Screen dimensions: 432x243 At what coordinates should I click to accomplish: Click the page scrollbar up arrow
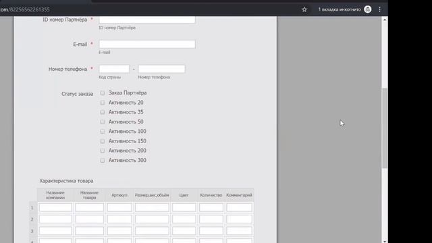pyautogui.click(x=385, y=20)
